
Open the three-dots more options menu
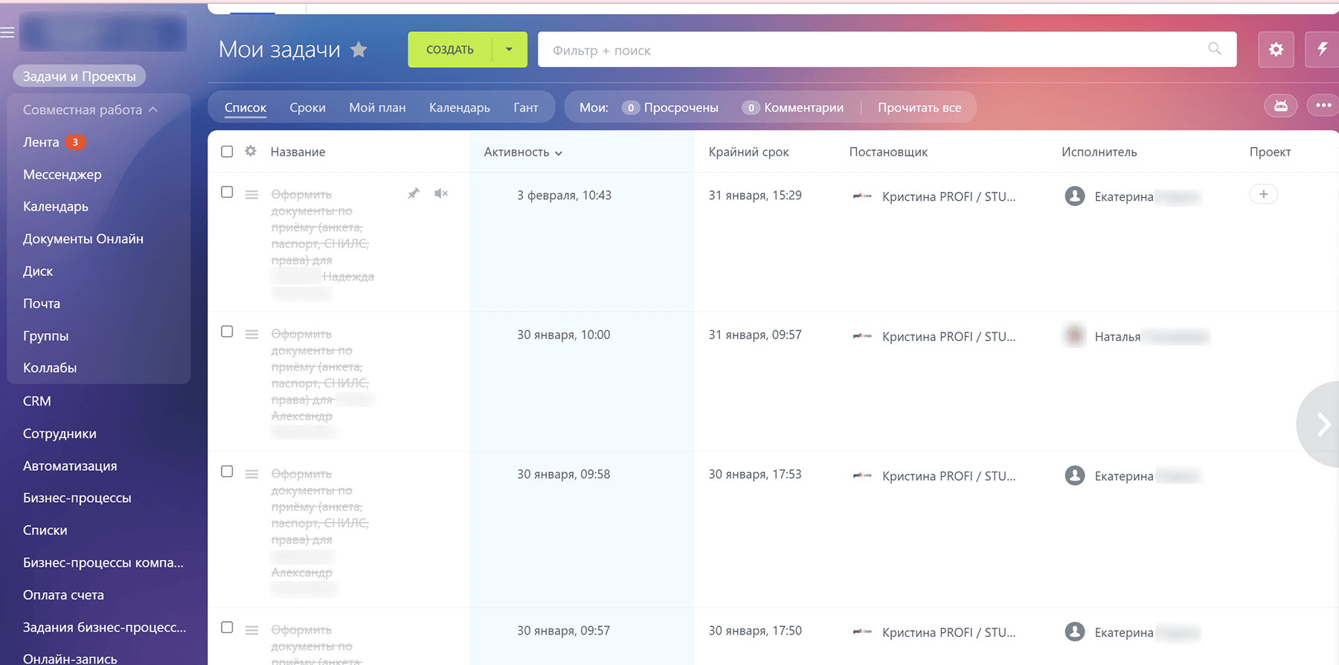(1323, 106)
